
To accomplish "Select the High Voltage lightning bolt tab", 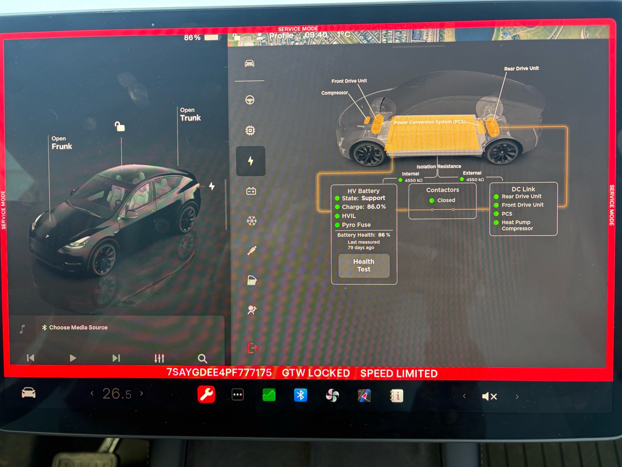I will (251, 161).
